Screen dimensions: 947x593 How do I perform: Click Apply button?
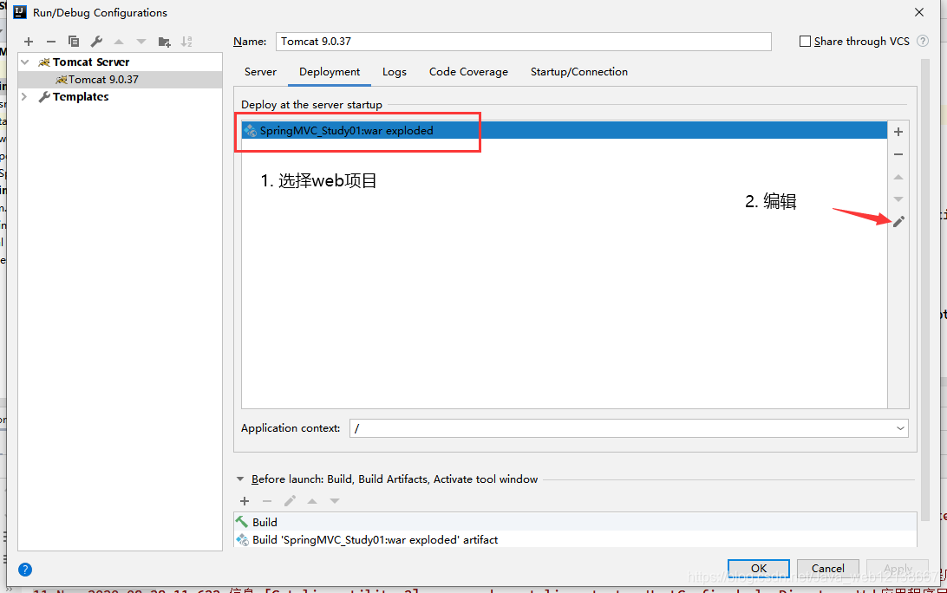(898, 568)
